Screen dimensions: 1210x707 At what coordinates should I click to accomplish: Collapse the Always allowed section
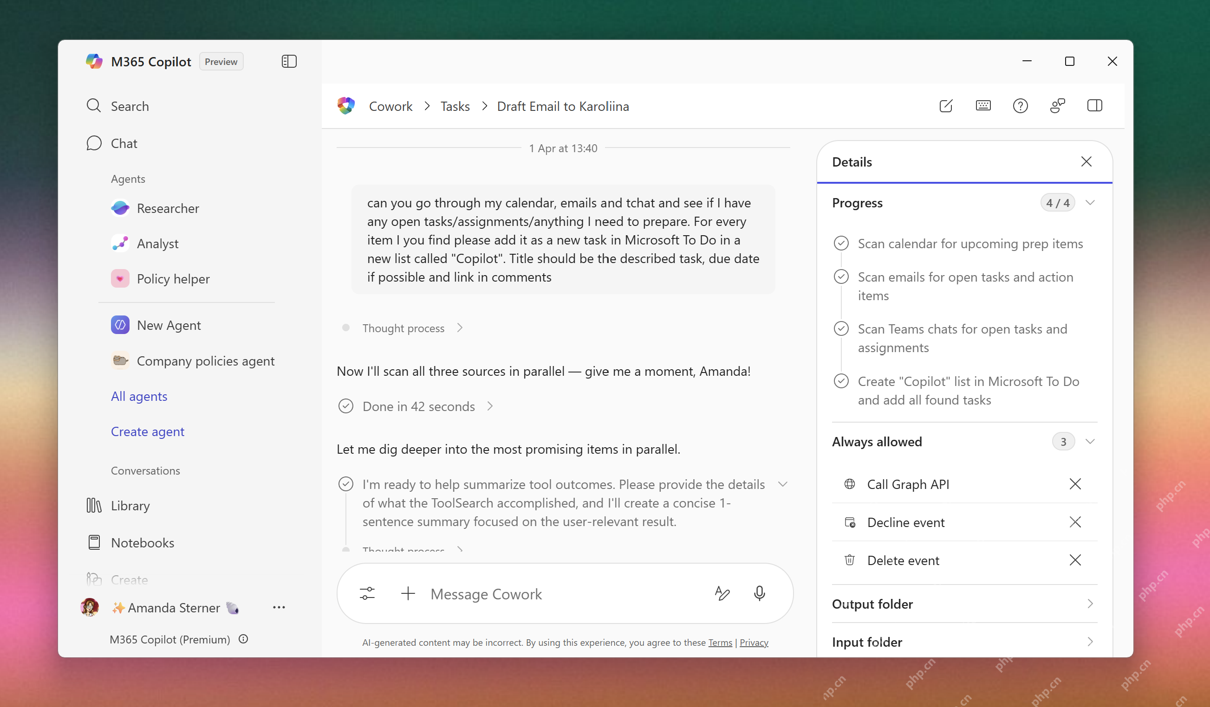(x=1090, y=442)
